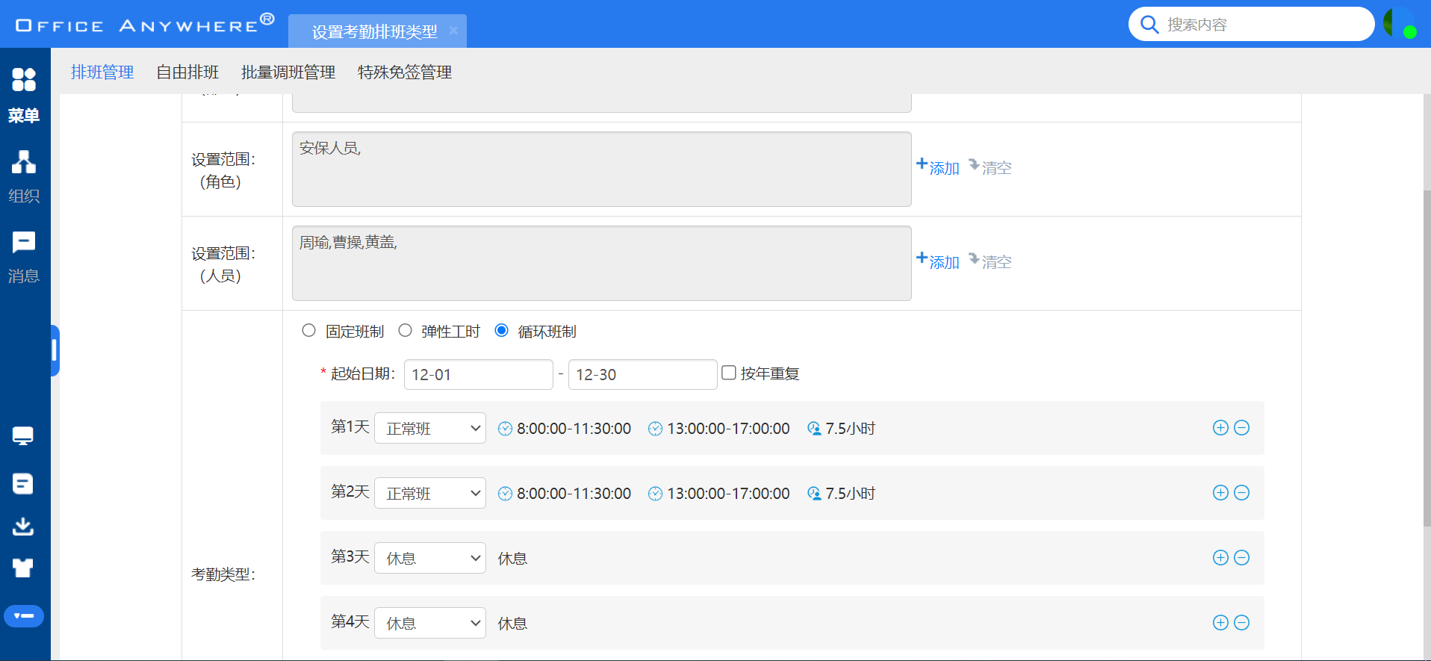Open the 第1天 shift type dropdown
This screenshot has width=1431, height=661.
pos(430,428)
